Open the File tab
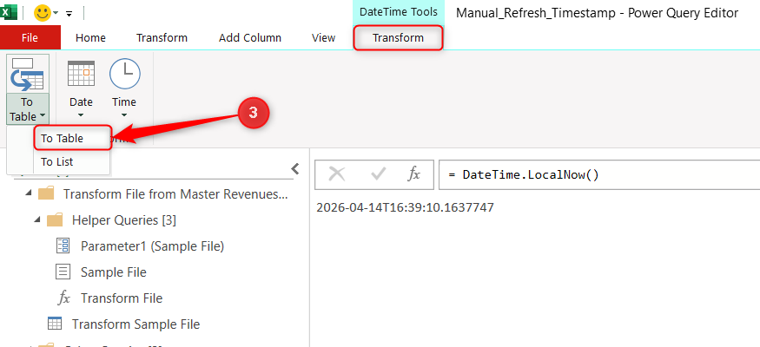This screenshot has width=760, height=347. click(30, 38)
